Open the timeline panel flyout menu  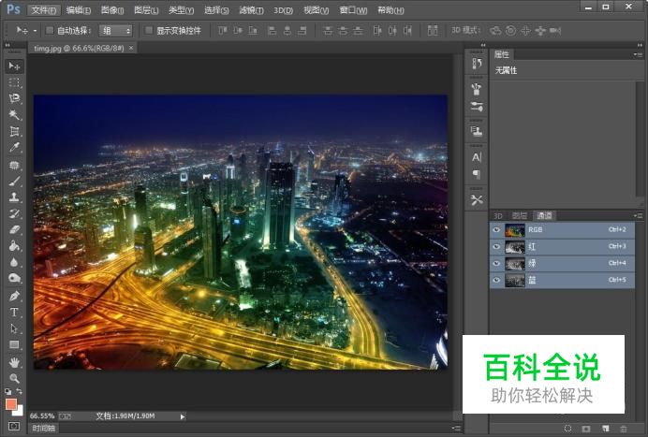456,429
